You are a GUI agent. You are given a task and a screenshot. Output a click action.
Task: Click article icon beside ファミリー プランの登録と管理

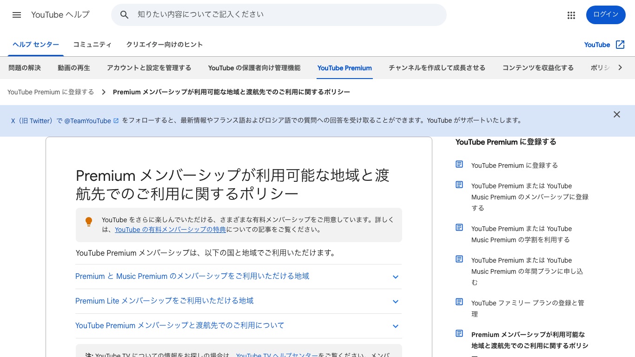pyautogui.click(x=459, y=302)
